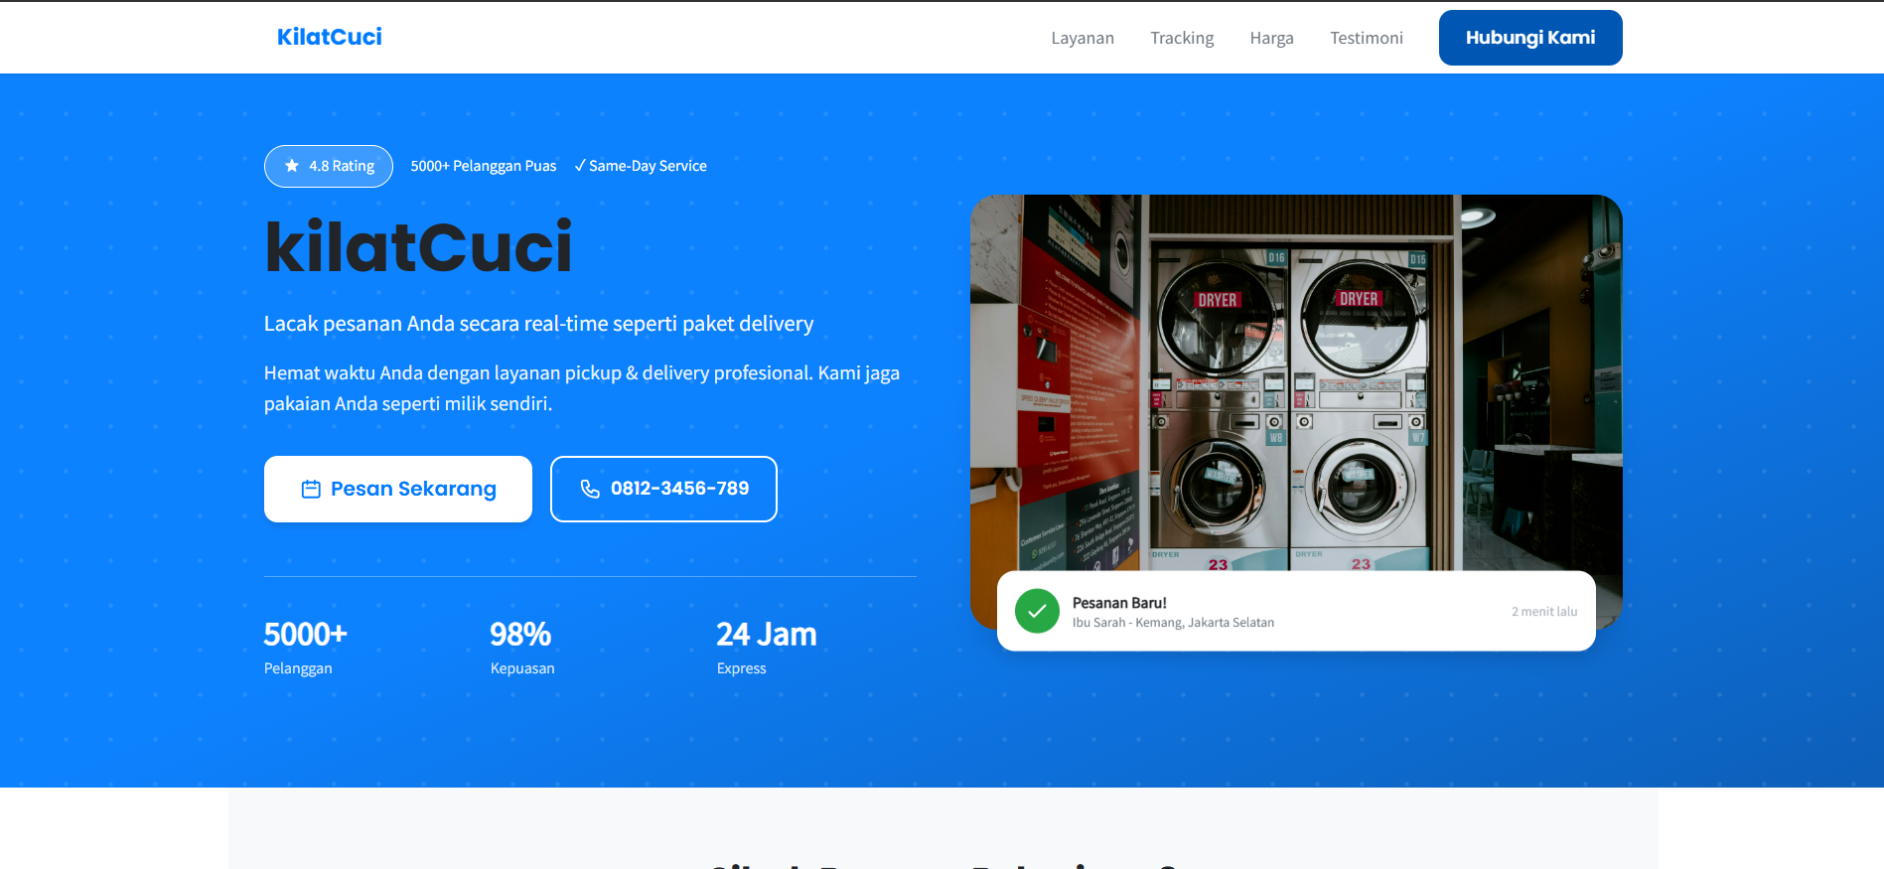Click the green checkmark notification icon

click(x=1037, y=611)
